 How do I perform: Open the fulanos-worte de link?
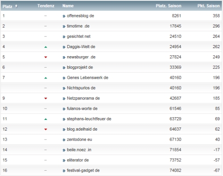[82, 109]
